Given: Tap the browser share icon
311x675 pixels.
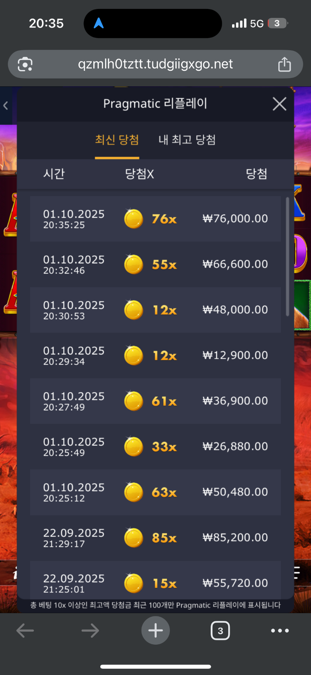Looking at the screenshot, I should pos(284,64).
